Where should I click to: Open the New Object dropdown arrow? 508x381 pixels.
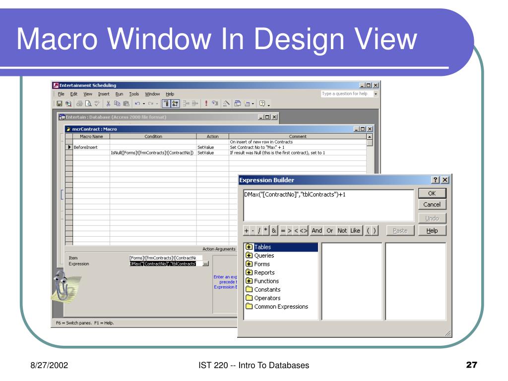pyautogui.click(x=253, y=104)
